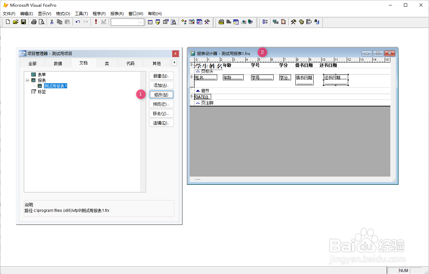
Task: Show the Properties window icon
Action: click(x=165, y=22)
